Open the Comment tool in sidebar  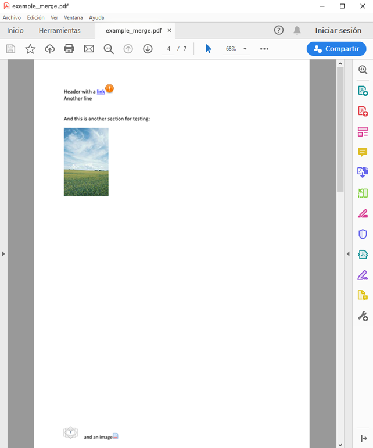[363, 152]
